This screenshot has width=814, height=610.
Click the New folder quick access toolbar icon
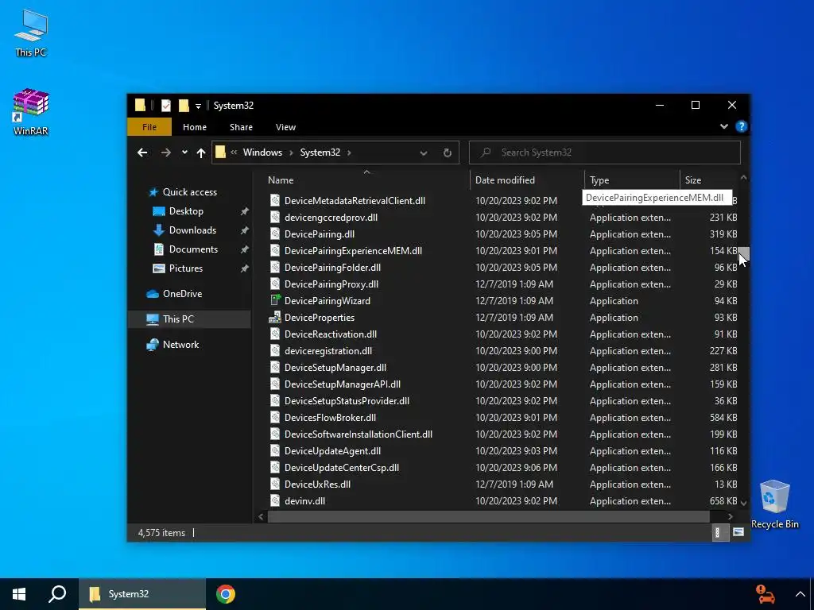(x=184, y=106)
